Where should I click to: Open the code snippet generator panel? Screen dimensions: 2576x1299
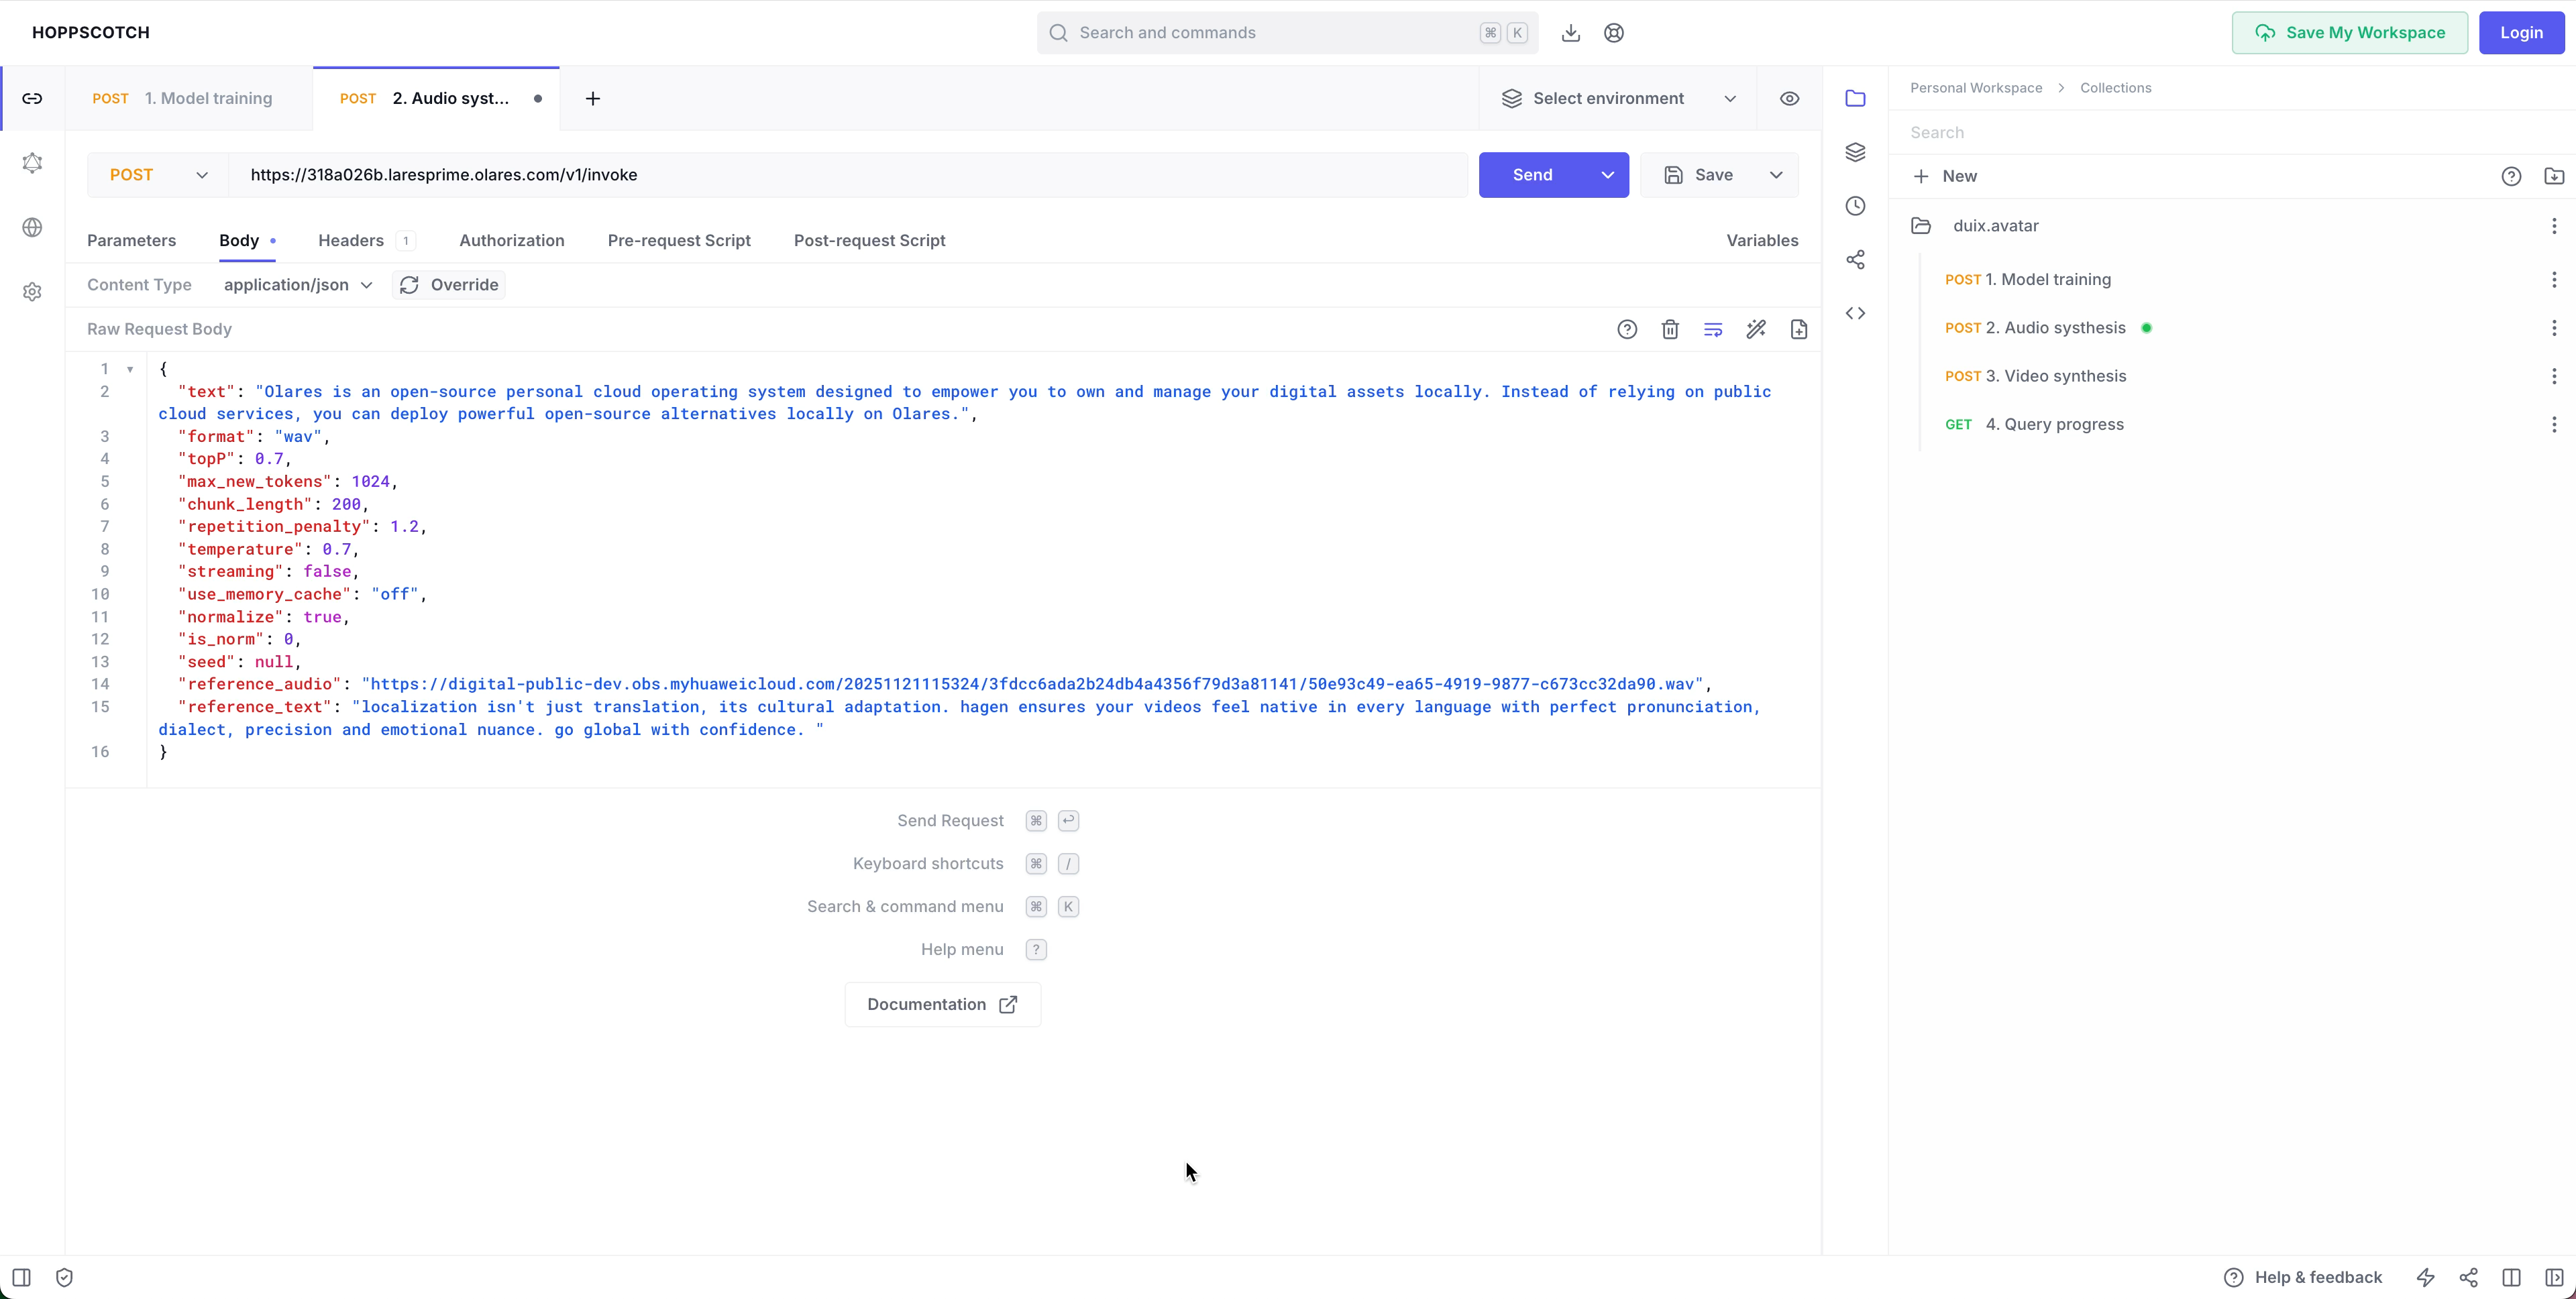[x=1855, y=313]
